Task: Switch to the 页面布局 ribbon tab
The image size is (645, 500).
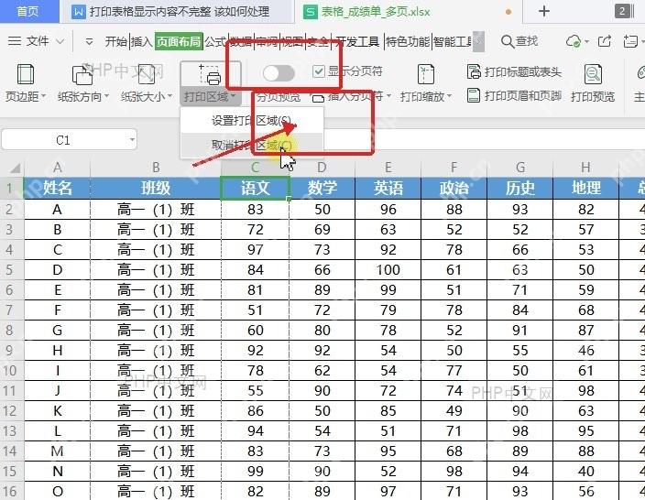Action: [179, 41]
